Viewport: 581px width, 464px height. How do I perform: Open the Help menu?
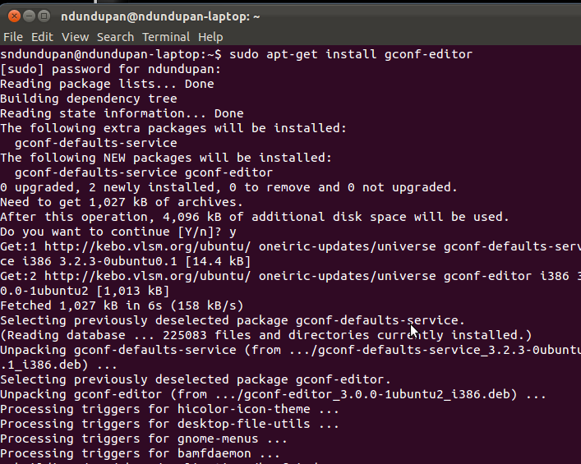point(210,37)
